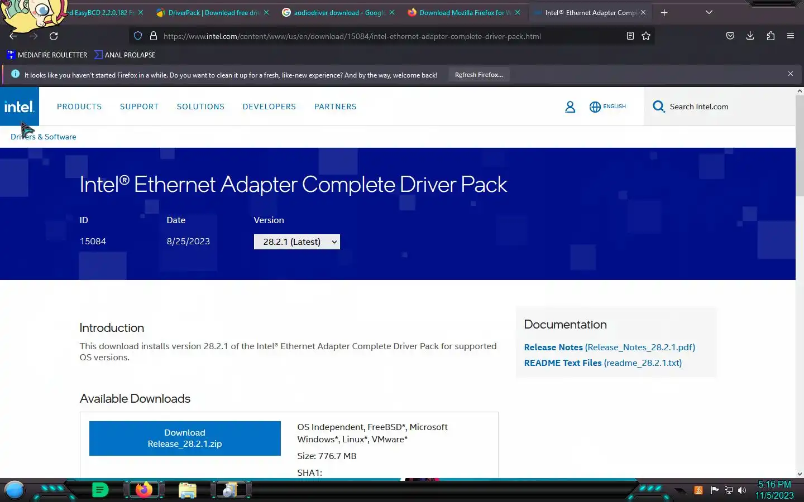Open the extensions puzzle icon
The width and height of the screenshot is (804, 502).
click(770, 36)
